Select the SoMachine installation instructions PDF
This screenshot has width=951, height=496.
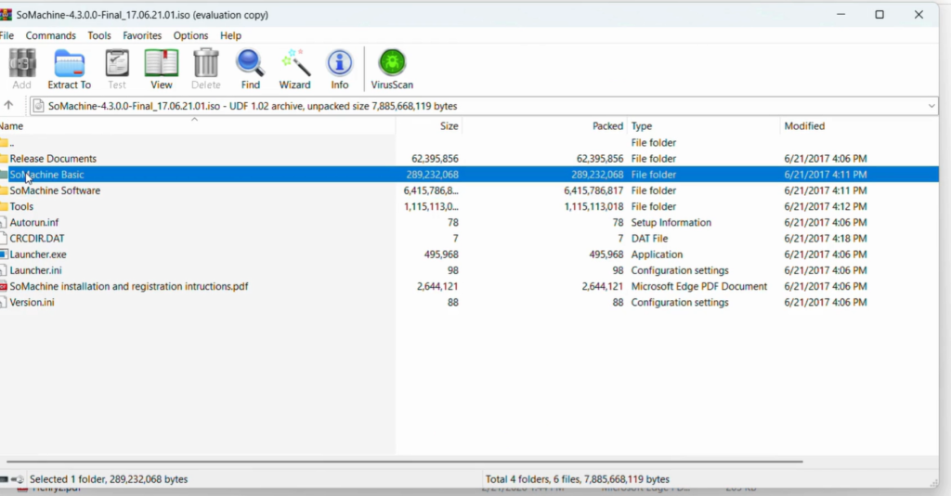point(128,286)
